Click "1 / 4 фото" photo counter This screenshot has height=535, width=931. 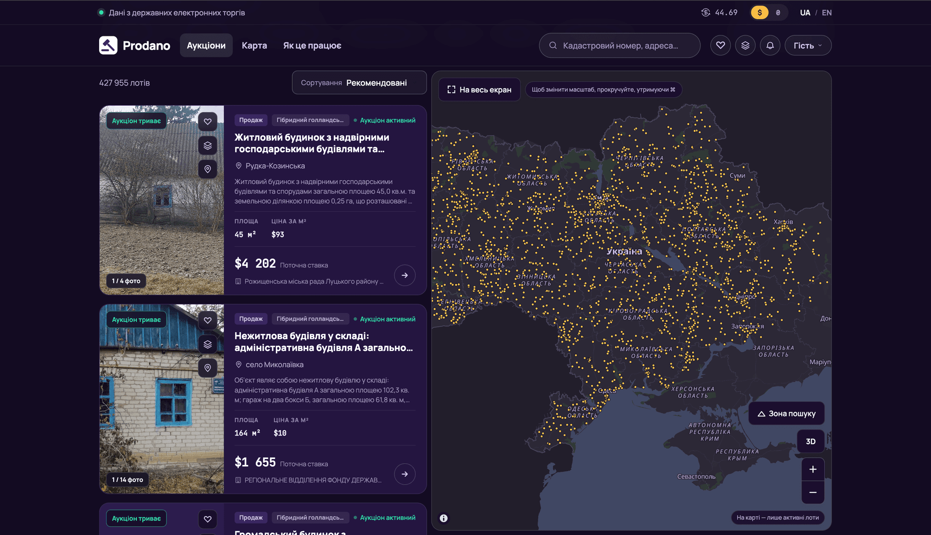(x=126, y=281)
